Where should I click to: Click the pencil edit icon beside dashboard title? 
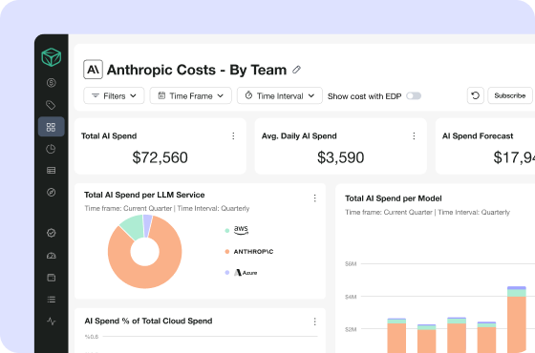pyautogui.click(x=296, y=70)
